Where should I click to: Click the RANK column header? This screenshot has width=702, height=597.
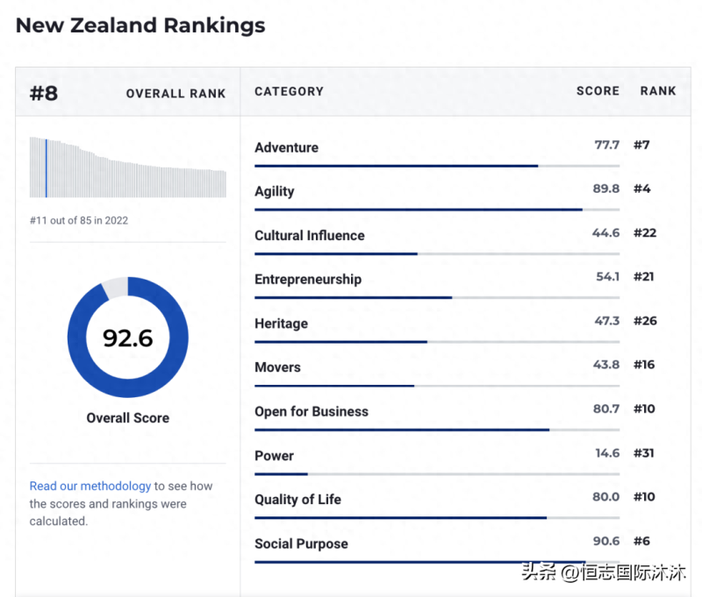pyautogui.click(x=658, y=91)
